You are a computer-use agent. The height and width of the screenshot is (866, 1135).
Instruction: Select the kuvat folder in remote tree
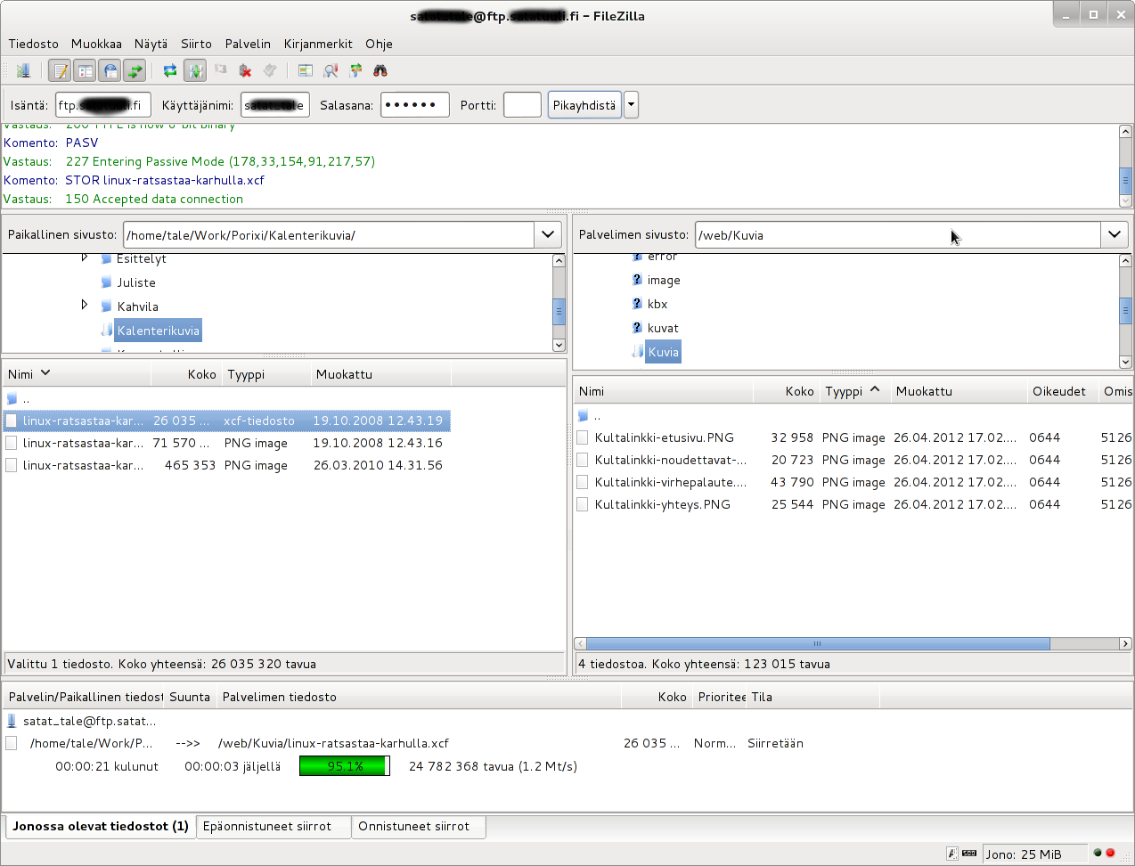pyautogui.click(x=663, y=328)
